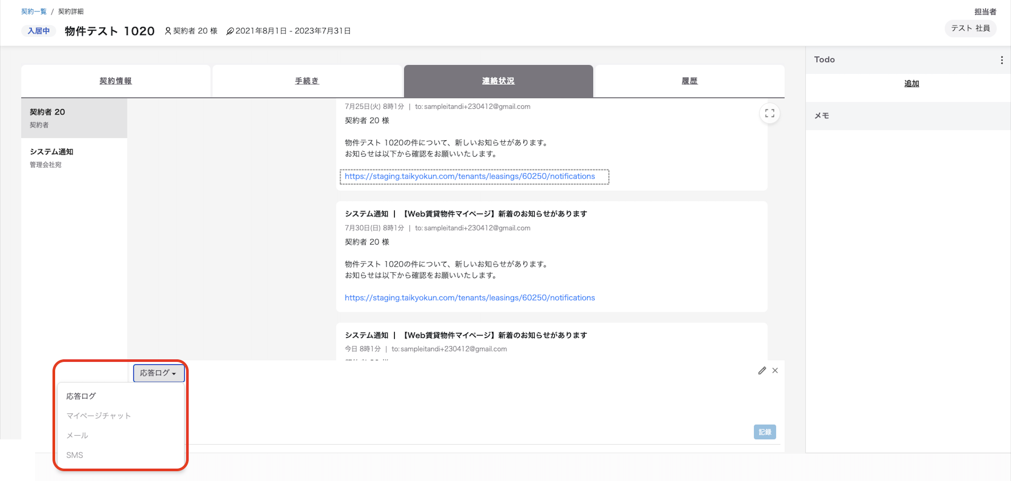Click the 今日 8時1分 message timestamp
Viewport: 1011px width, 481px height.
pos(362,349)
